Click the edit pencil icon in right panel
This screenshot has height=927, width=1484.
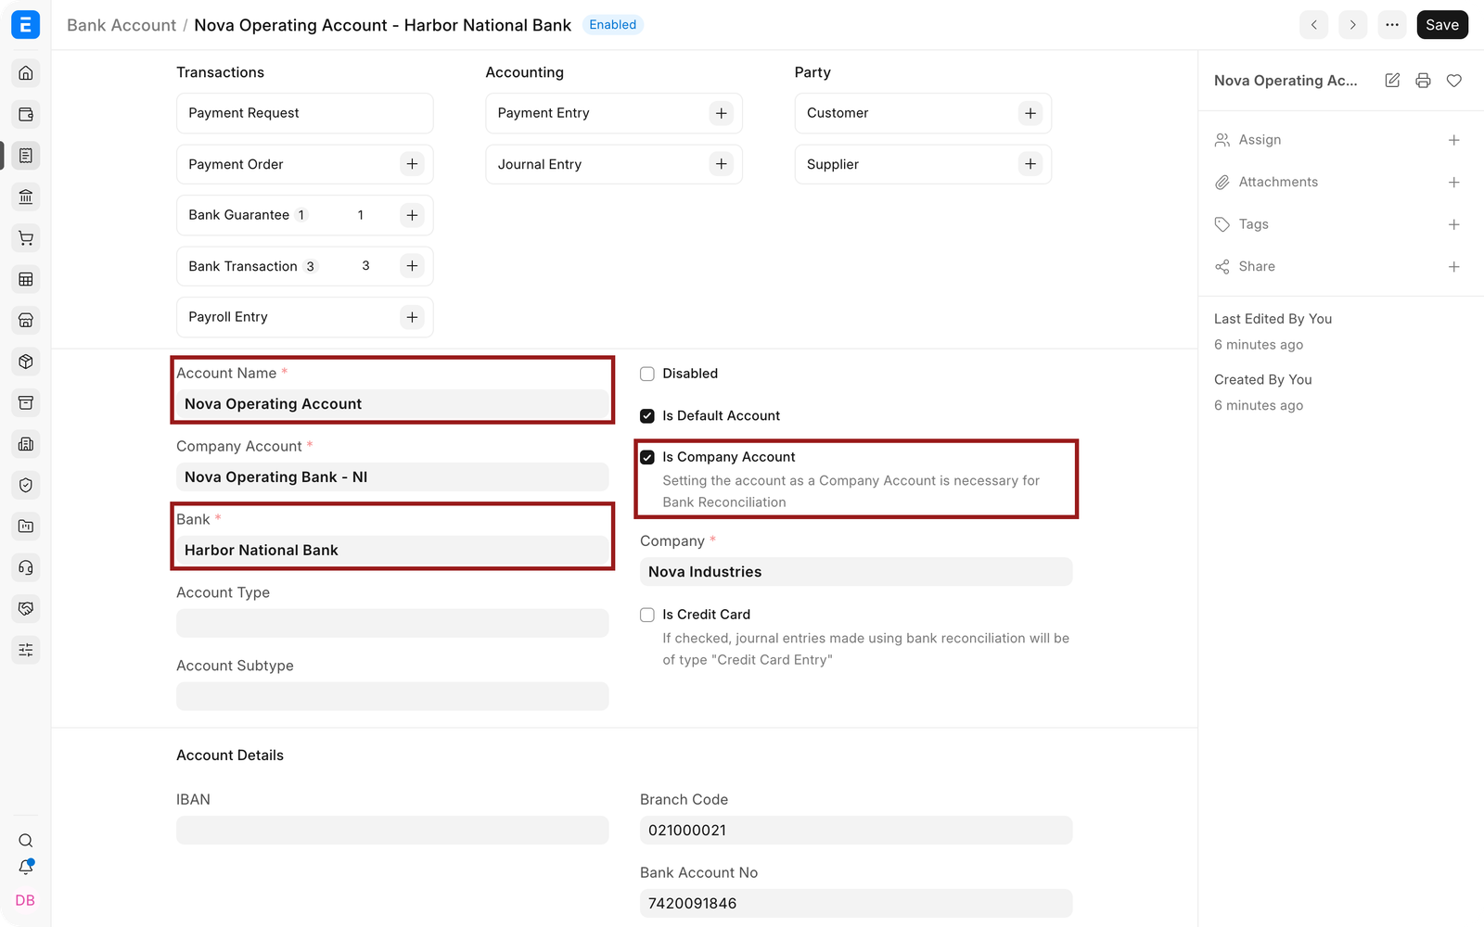coord(1392,81)
